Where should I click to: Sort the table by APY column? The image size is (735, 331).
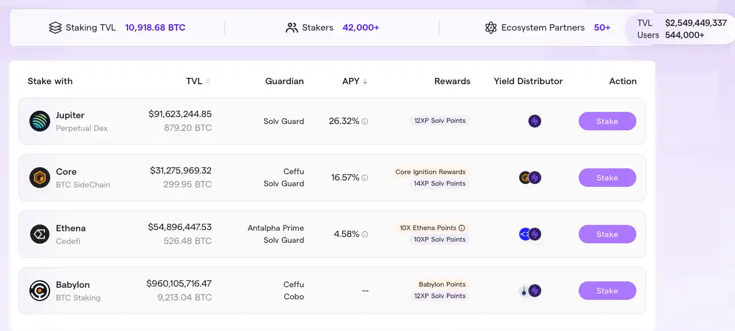(365, 81)
